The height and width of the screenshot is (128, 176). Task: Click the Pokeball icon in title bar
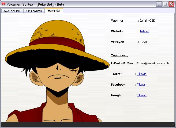[3, 4]
